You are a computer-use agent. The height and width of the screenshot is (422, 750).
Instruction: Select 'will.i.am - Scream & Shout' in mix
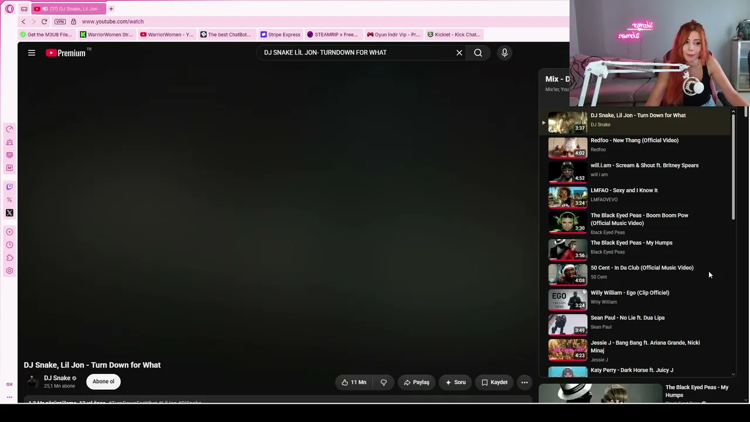click(636, 172)
